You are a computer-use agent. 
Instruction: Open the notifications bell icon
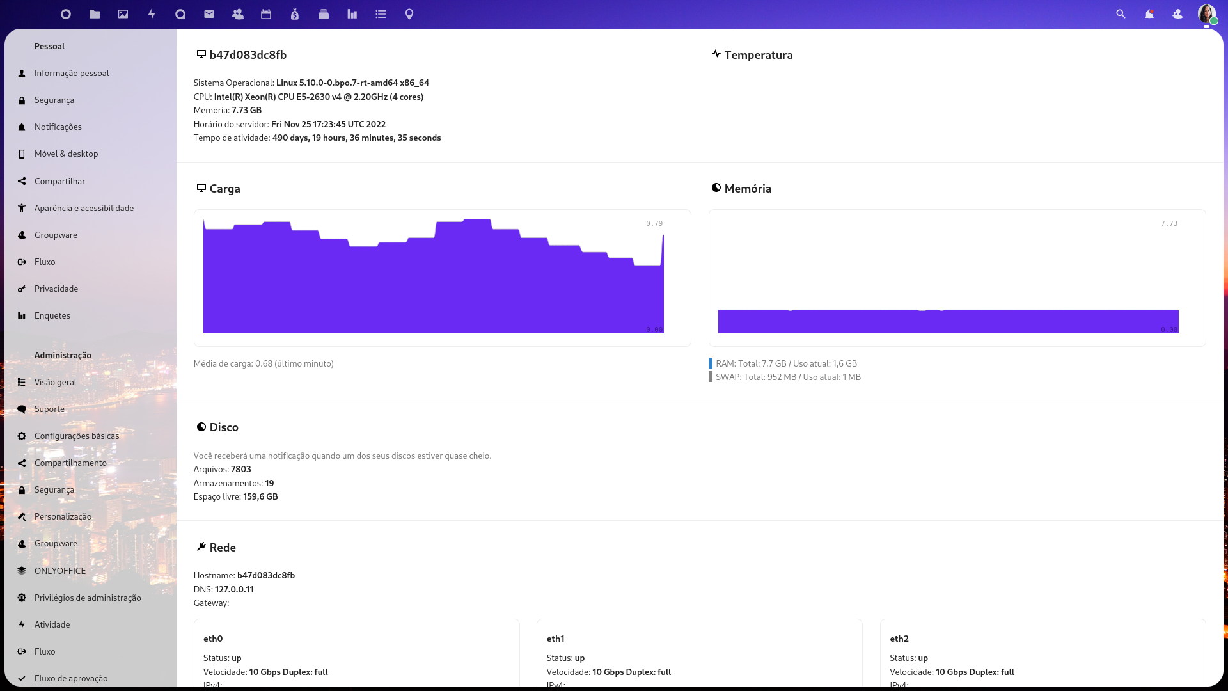tap(1149, 14)
